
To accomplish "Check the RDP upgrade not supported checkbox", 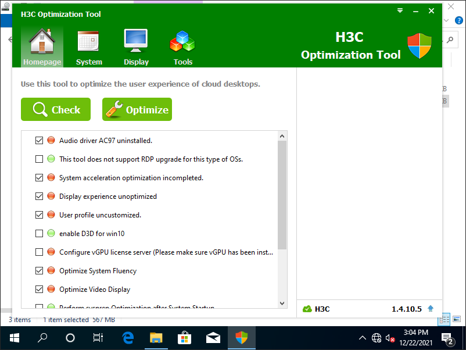I will coord(40,159).
